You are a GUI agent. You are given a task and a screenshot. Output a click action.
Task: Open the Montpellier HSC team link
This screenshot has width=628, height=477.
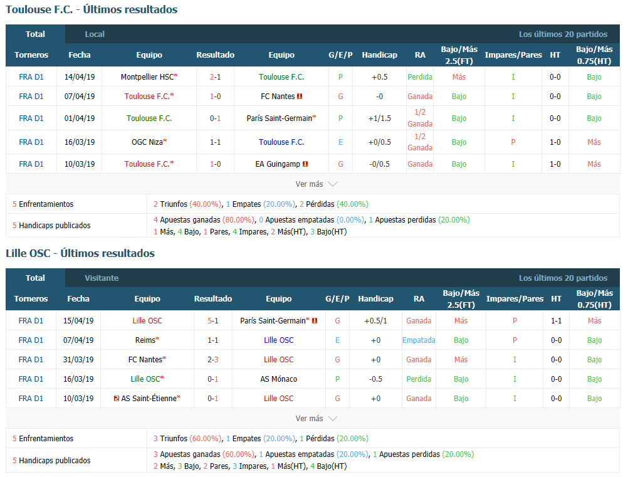tap(147, 77)
